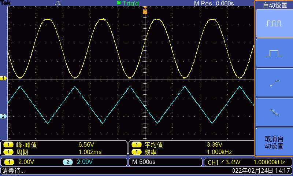This screenshot has height=176, width=293.
Task: Select the multi-cycle square wave autoset icon
Action: [274, 23]
